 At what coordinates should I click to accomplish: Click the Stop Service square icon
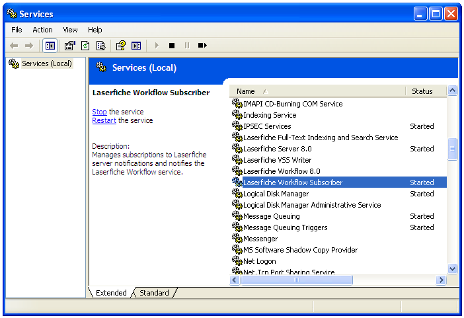(x=172, y=46)
